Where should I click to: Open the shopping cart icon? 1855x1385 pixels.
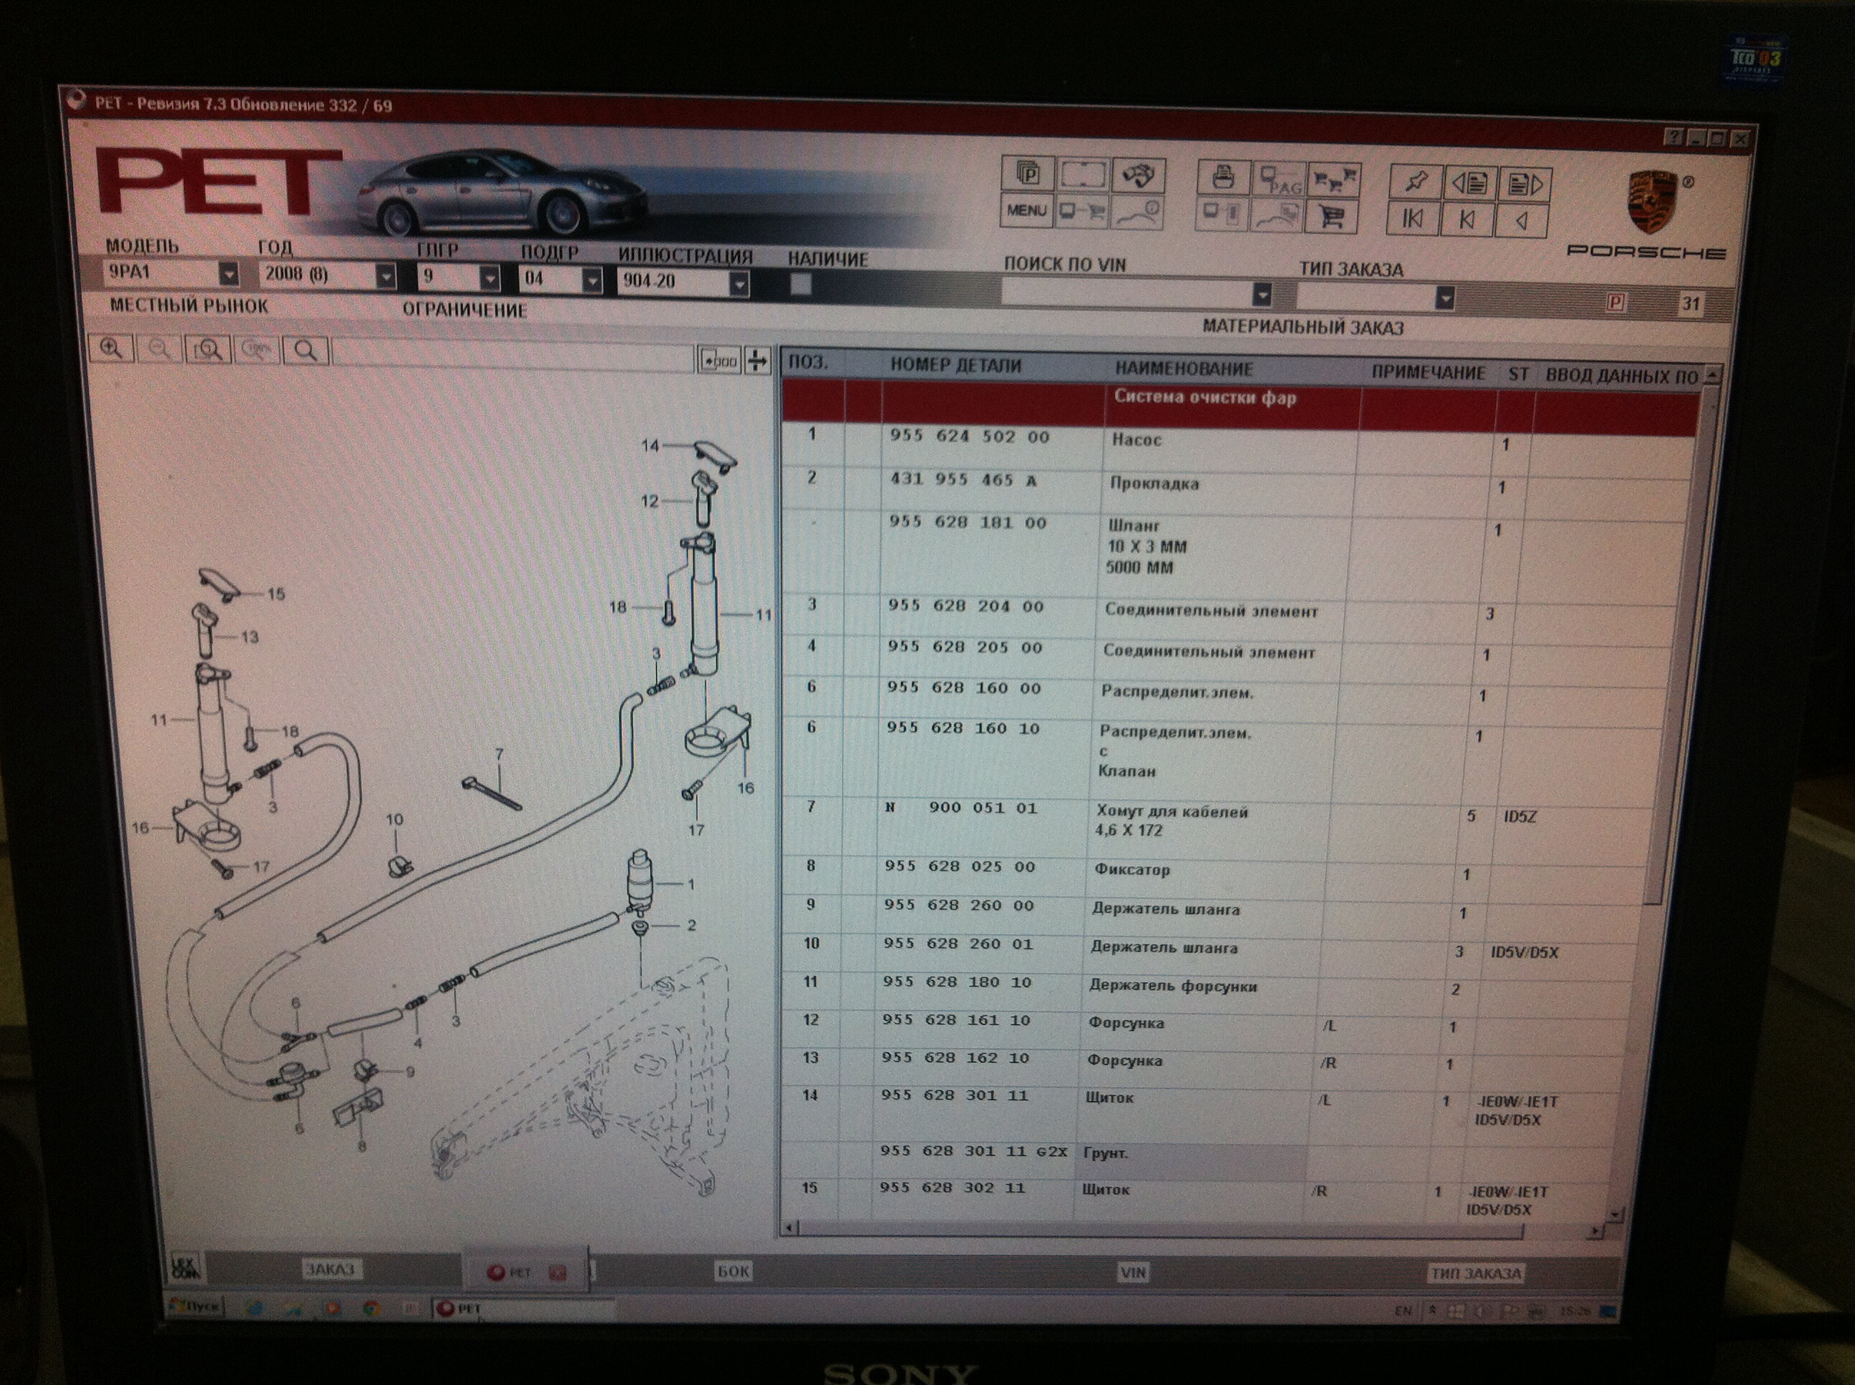1331,218
